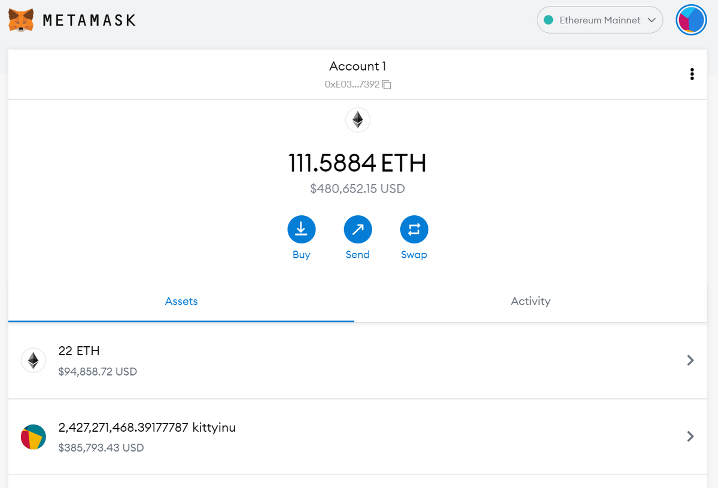The image size is (718, 488).
Task: Copy address 0xE03...7392 to clipboard
Action: coord(358,84)
